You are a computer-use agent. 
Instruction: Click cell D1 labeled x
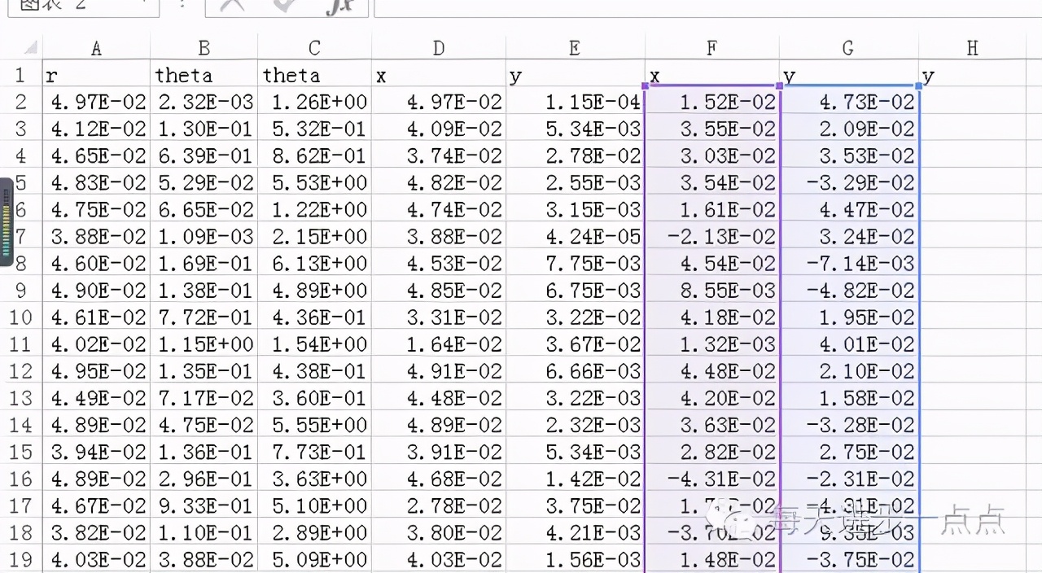438,75
